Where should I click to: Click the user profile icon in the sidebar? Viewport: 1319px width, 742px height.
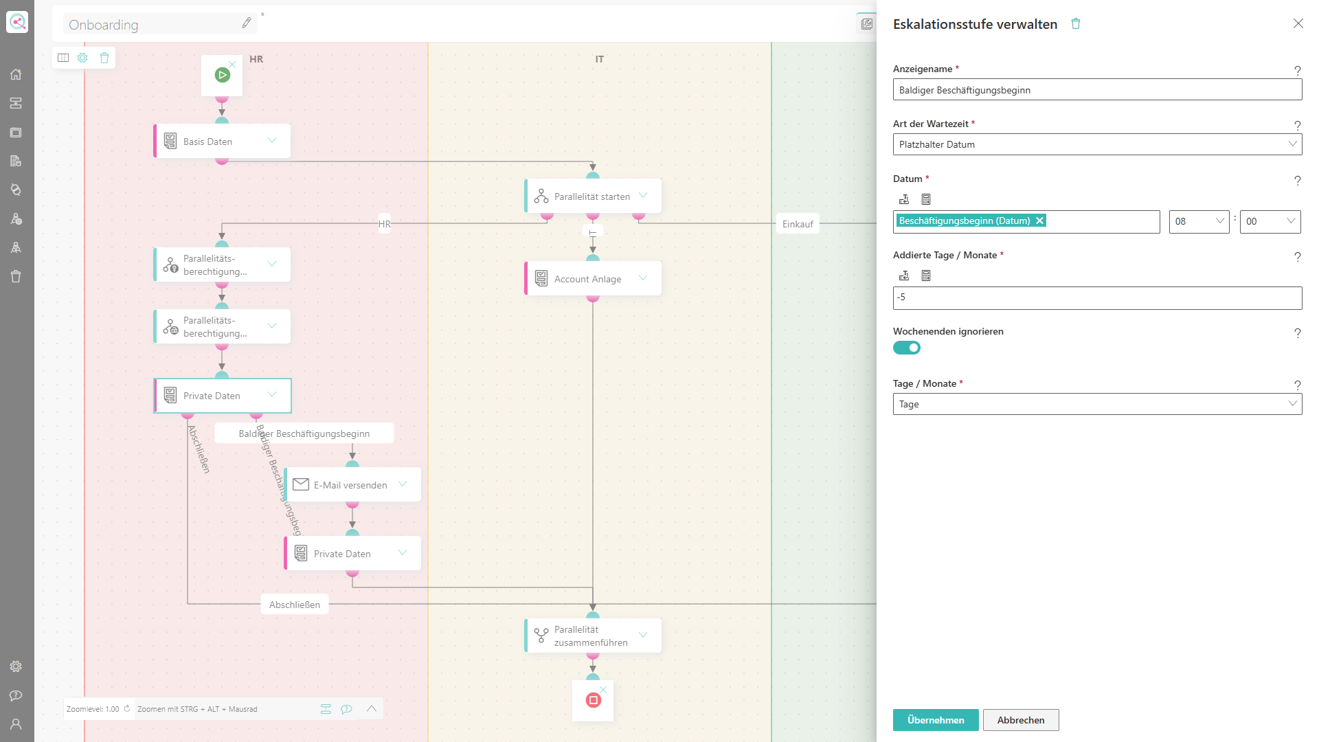point(16,724)
